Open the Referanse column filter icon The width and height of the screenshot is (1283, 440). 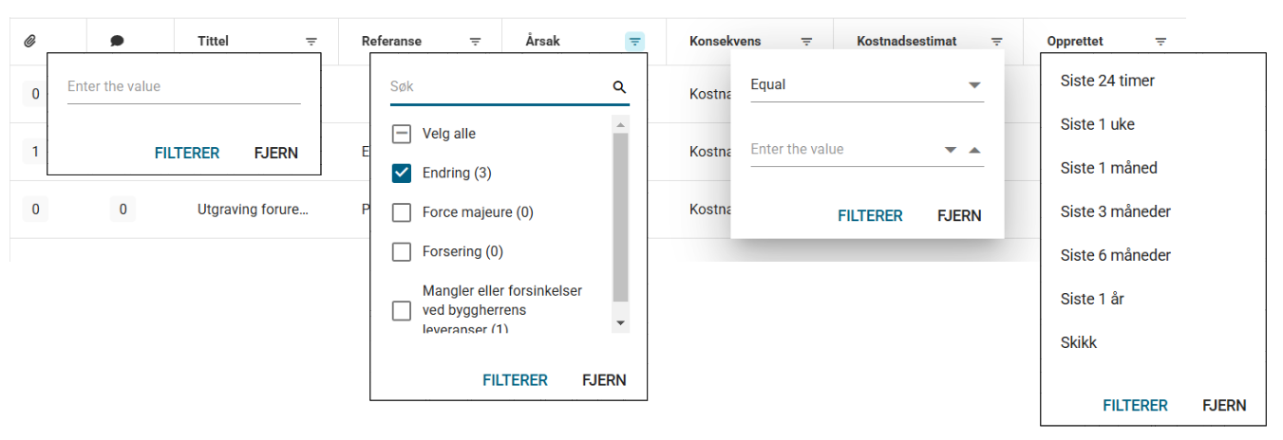tap(476, 42)
